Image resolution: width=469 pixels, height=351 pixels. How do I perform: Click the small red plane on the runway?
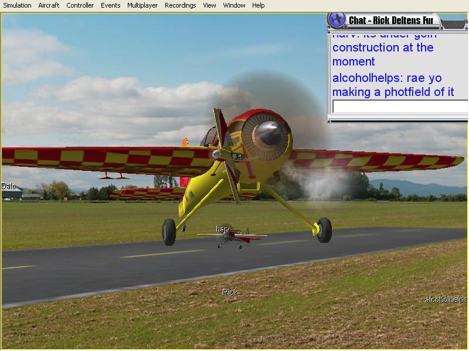click(x=233, y=238)
